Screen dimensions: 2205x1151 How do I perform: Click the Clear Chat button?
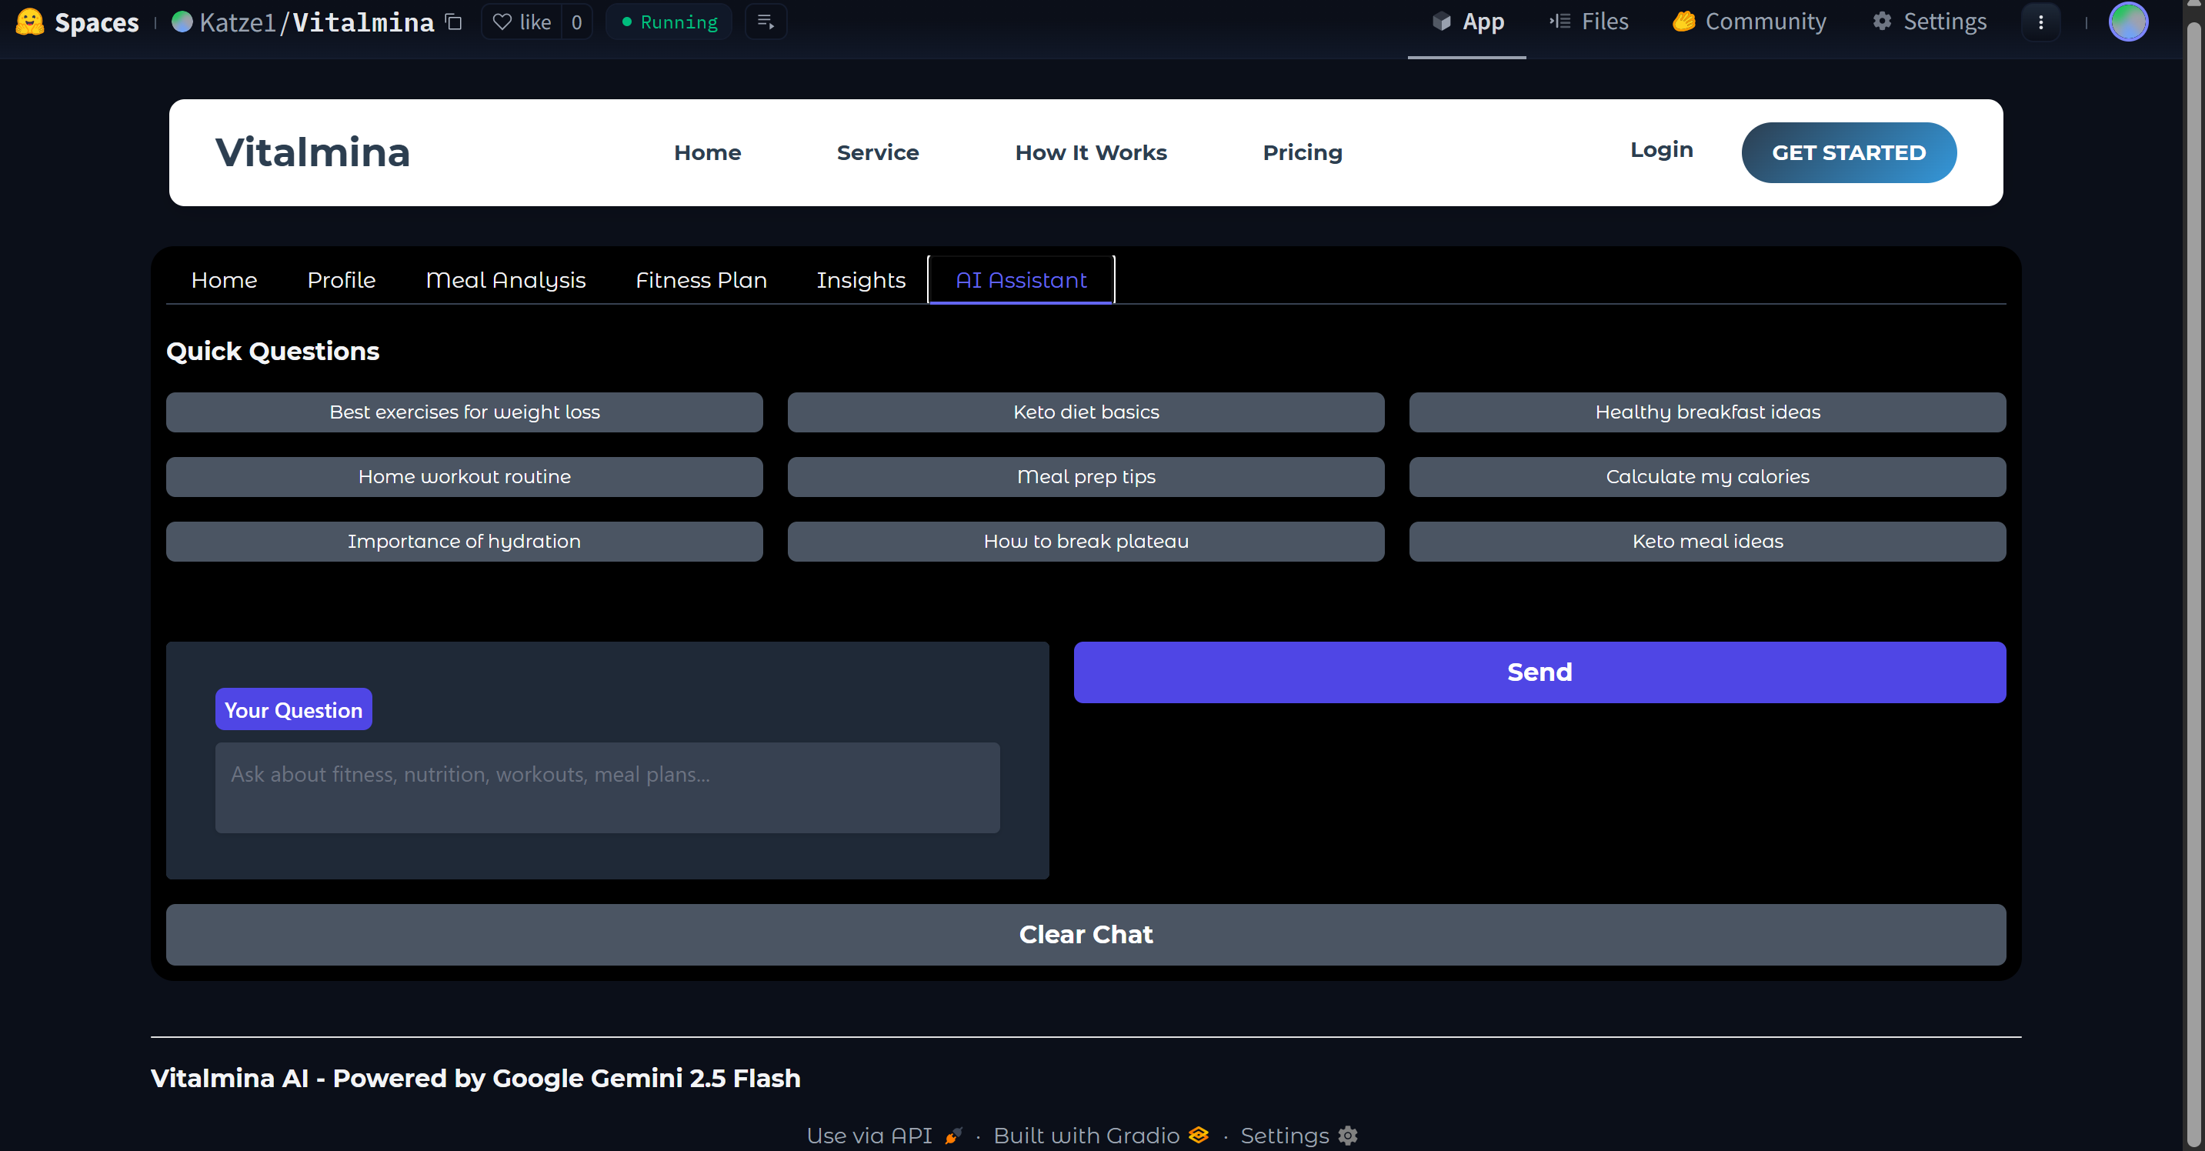click(1086, 935)
